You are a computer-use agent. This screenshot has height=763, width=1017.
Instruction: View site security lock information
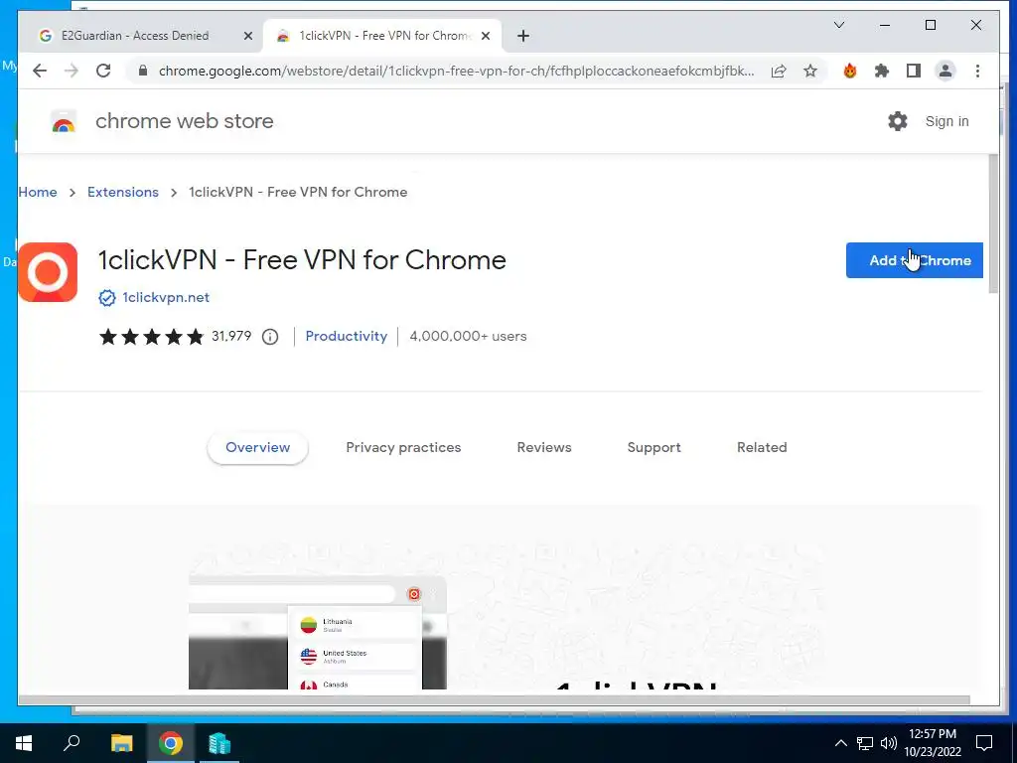(x=143, y=71)
